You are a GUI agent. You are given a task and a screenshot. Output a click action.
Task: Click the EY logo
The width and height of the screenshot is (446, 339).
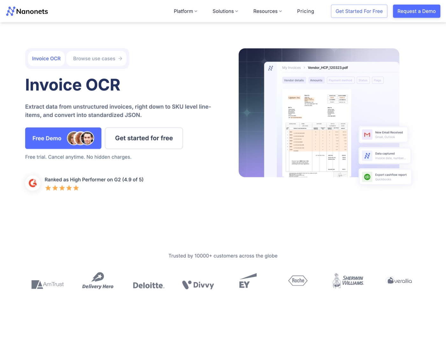pyautogui.click(x=248, y=281)
